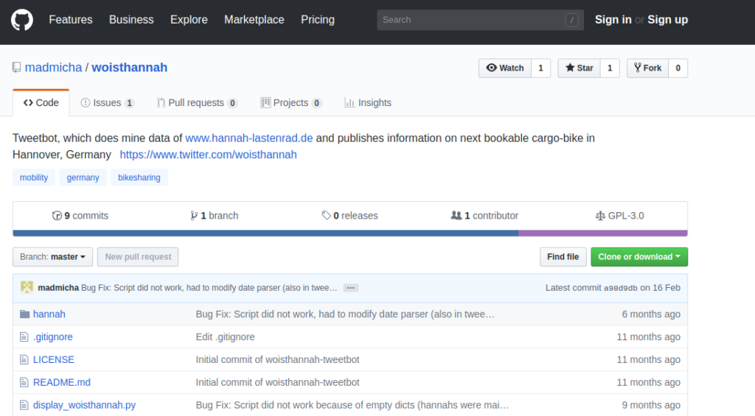Switch to the Pull requests tab

[x=197, y=103]
